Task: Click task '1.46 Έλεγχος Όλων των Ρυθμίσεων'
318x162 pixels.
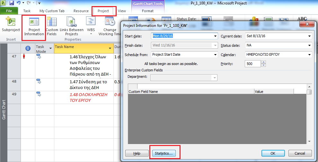Action: 90,66
